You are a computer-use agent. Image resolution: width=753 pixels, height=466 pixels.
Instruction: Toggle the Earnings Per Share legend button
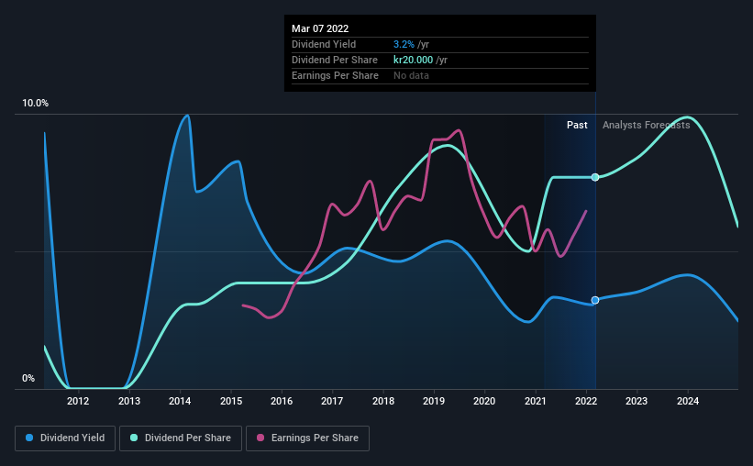click(307, 438)
